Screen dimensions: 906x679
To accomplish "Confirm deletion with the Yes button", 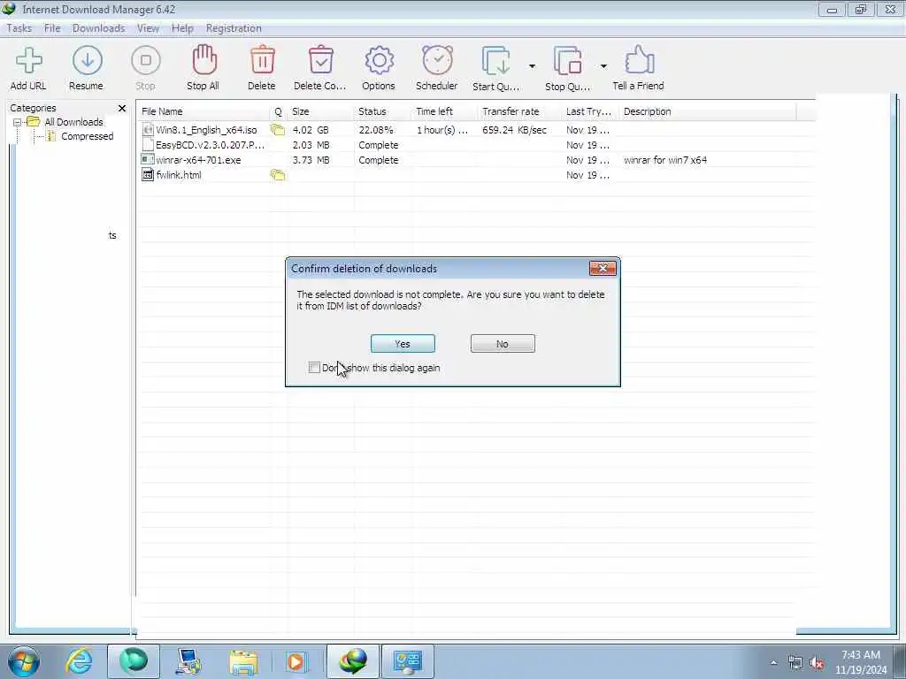I will pos(403,344).
